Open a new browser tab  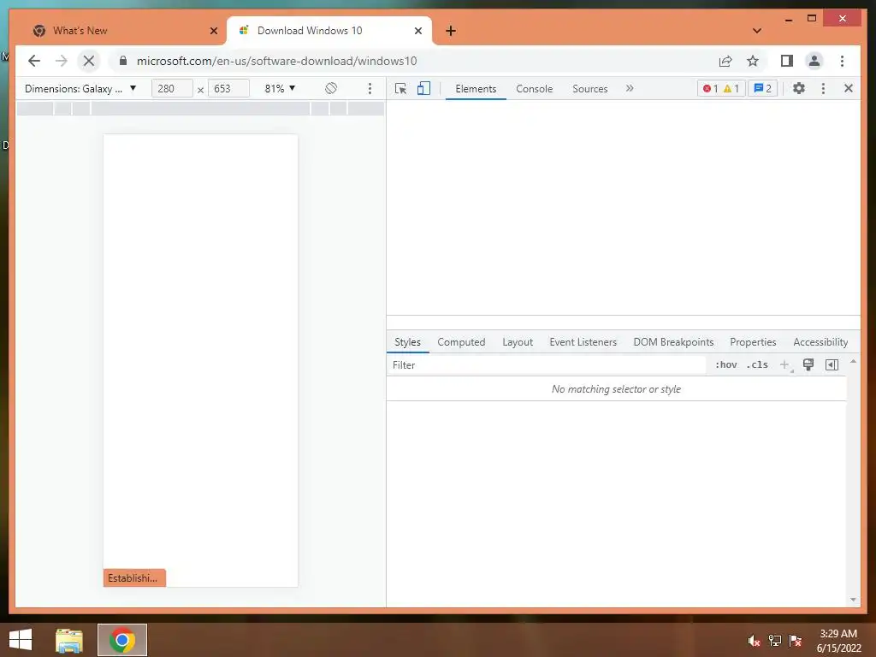point(451,31)
